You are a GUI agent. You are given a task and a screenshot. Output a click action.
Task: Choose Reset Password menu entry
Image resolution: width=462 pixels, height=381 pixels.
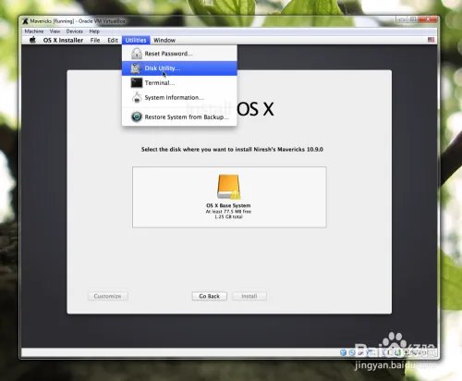tap(179, 54)
